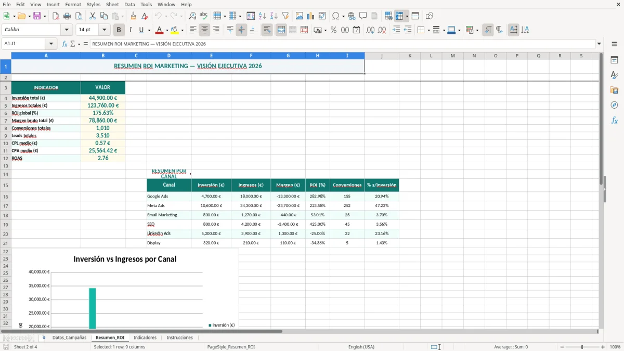Click the Font Color swatch
Screen dimensions: 624x351
click(160, 30)
